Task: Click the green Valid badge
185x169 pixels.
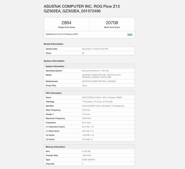Action: pyautogui.click(x=130, y=35)
